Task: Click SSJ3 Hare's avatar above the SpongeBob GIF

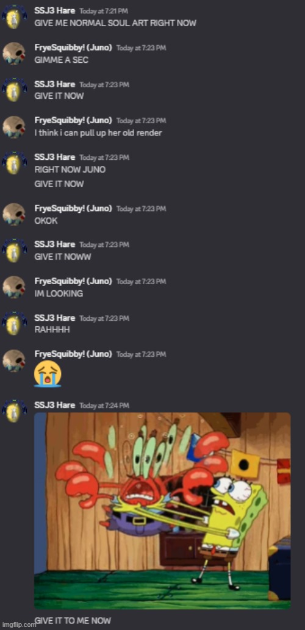Action: coord(14,410)
